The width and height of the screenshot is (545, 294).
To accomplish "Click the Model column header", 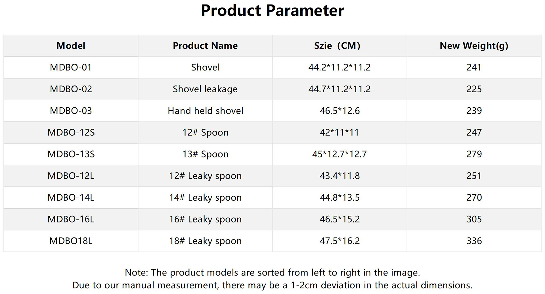I will point(71,46).
